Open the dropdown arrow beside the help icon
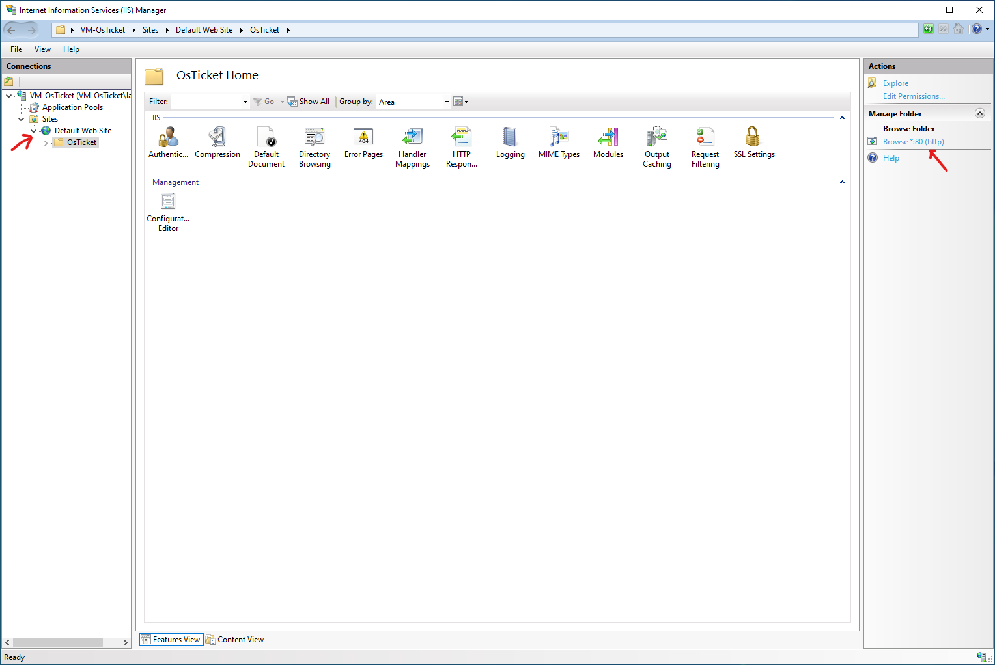The height and width of the screenshot is (665, 995). click(x=987, y=29)
